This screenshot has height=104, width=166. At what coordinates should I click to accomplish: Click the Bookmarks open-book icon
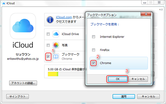pyautogui.click(x=56, y=57)
